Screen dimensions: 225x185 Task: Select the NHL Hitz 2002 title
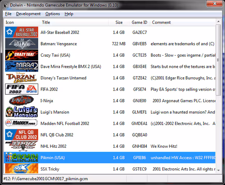53,146
